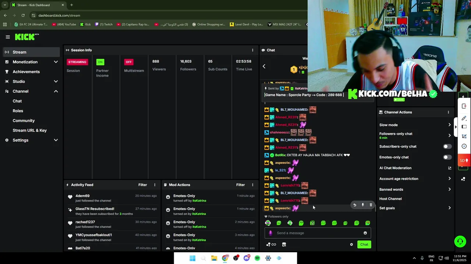Open the hamburger menu next to Kick logo
Image resolution: width=471 pixels, height=264 pixels.
(x=8, y=37)
